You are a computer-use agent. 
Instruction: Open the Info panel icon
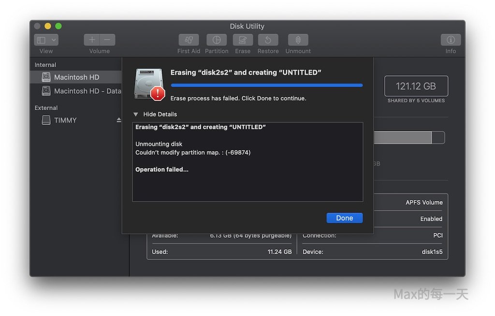451,40
